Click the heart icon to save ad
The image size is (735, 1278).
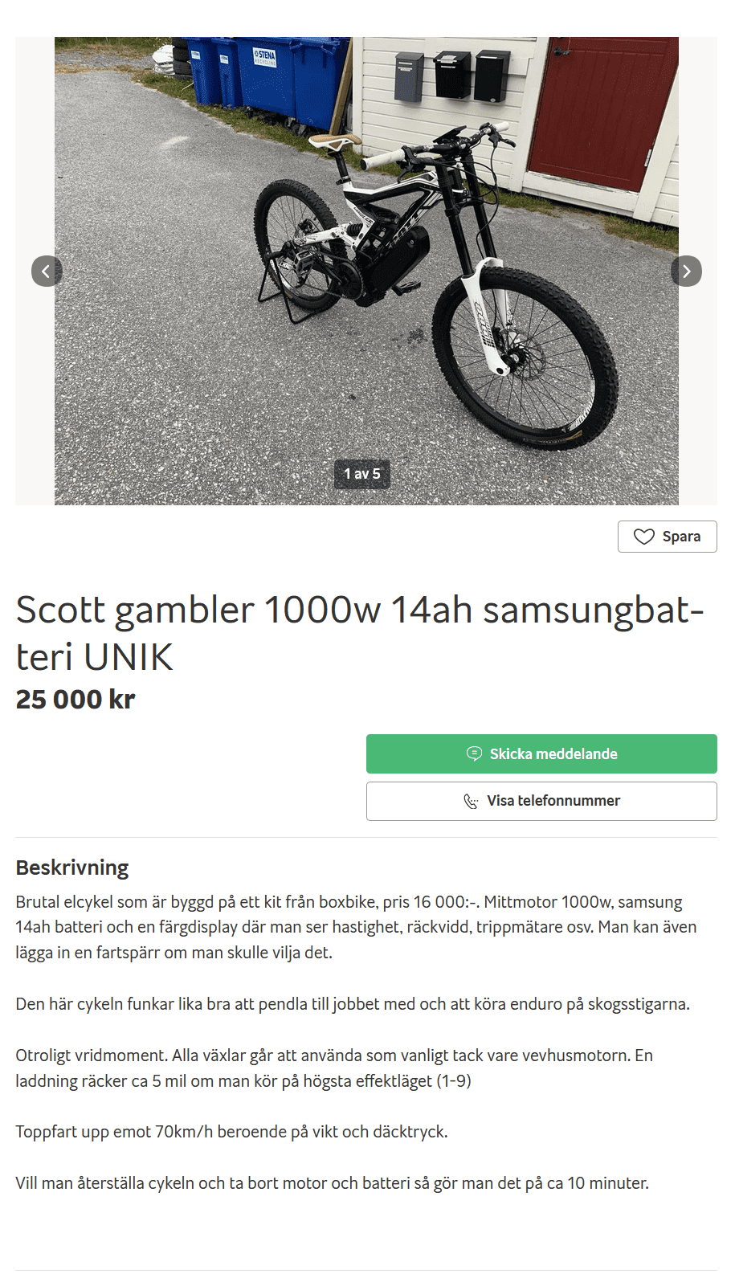(644, 537)
